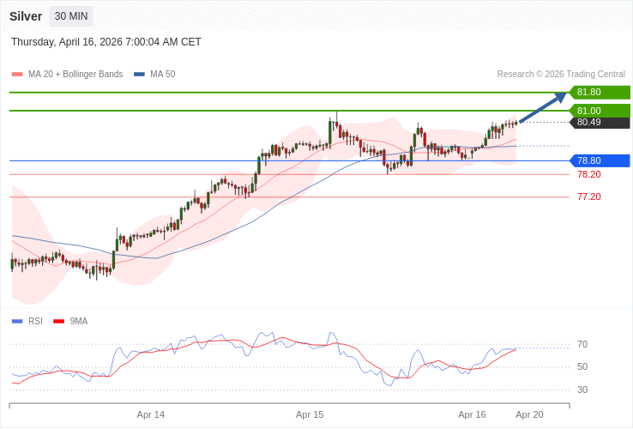
Task: Click the Apr 14 date axis label
Action: coord(151,414)
